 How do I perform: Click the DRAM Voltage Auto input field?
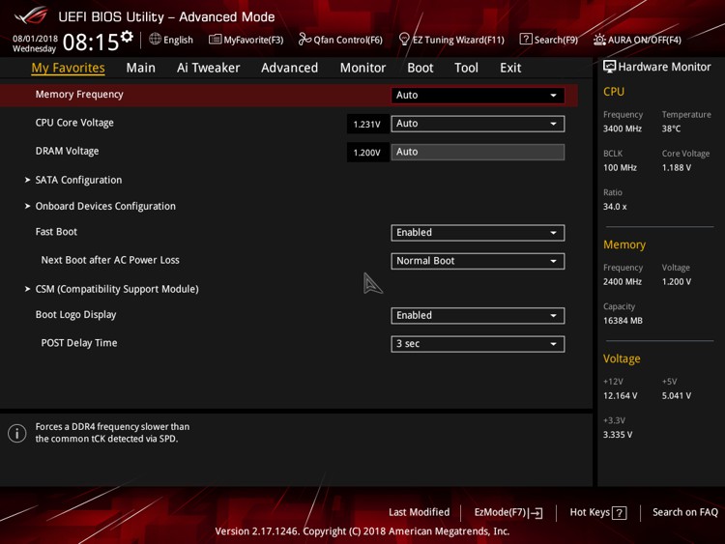pos(478,152)
